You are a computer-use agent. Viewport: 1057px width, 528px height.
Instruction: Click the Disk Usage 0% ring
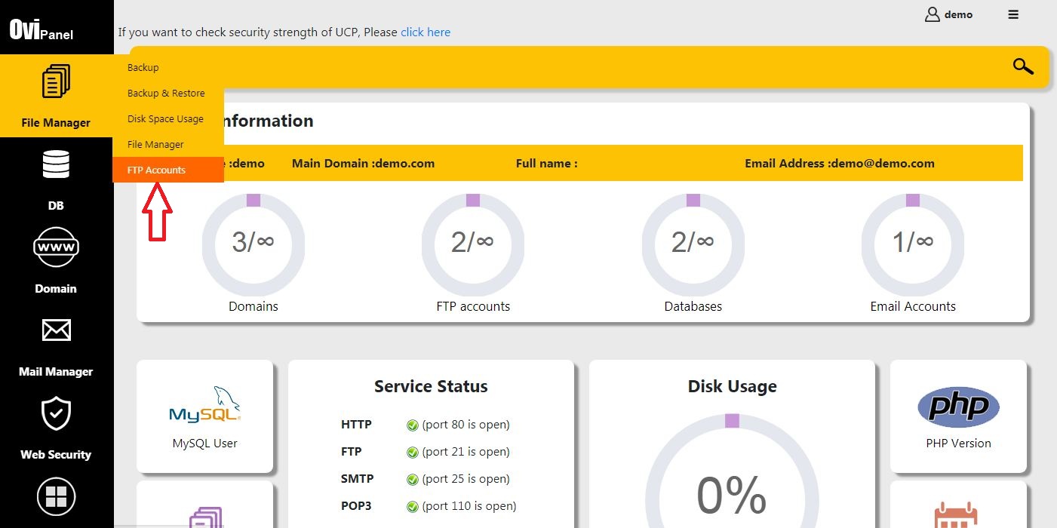732,471
